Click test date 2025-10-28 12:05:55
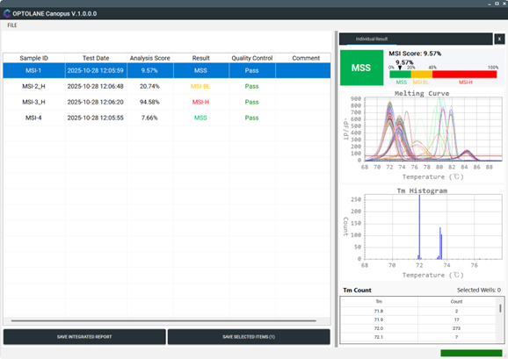508x359 pixels. tap(95, 118)
